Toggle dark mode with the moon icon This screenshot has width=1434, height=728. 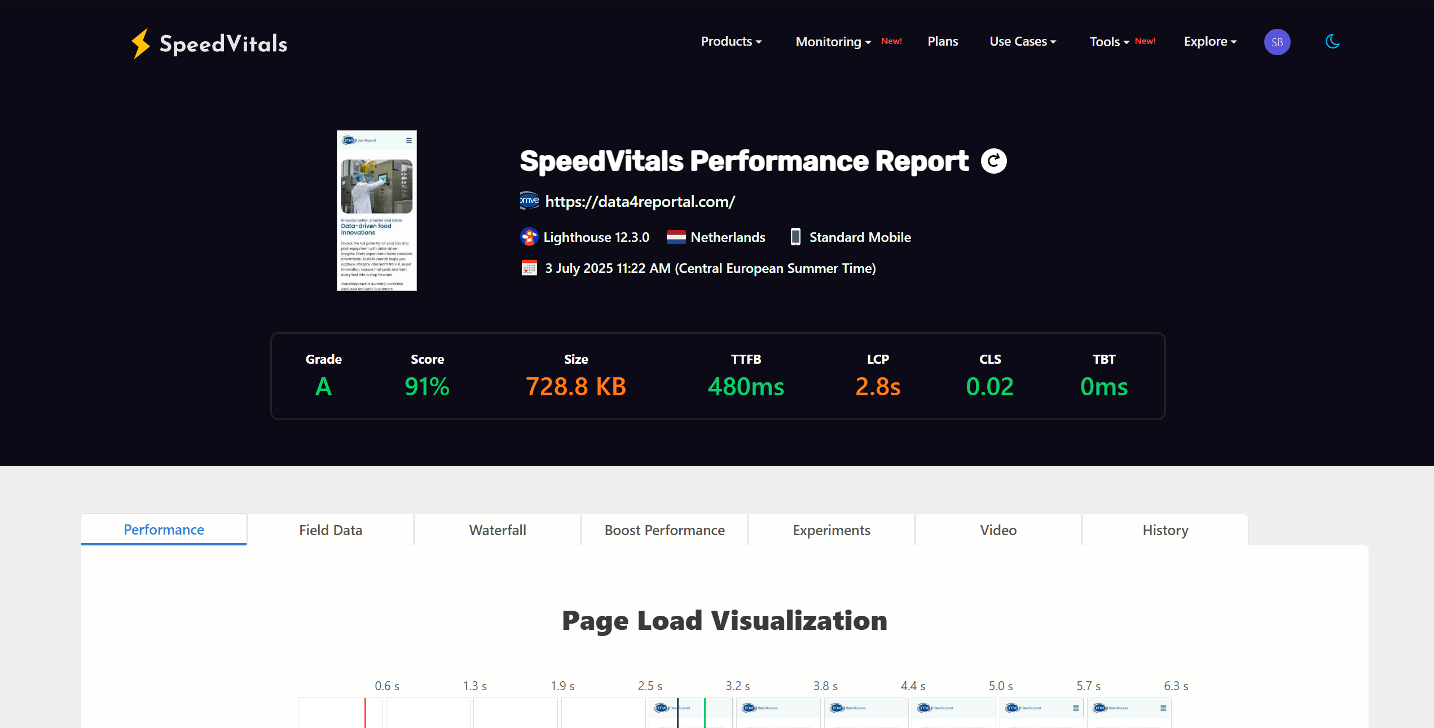(1332, 41)
